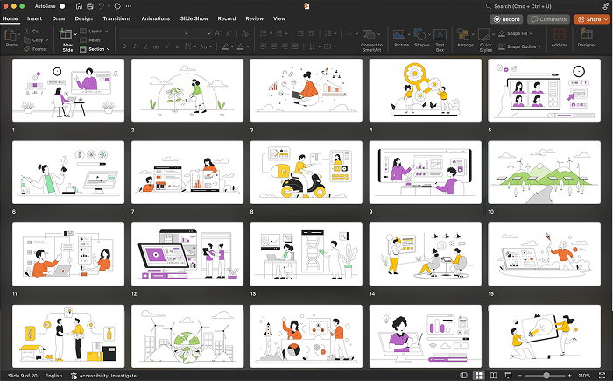Image resolution: width=613 pixels, height=381 pixels.
Task: Click the Format painter button
Action: [35, 49]
